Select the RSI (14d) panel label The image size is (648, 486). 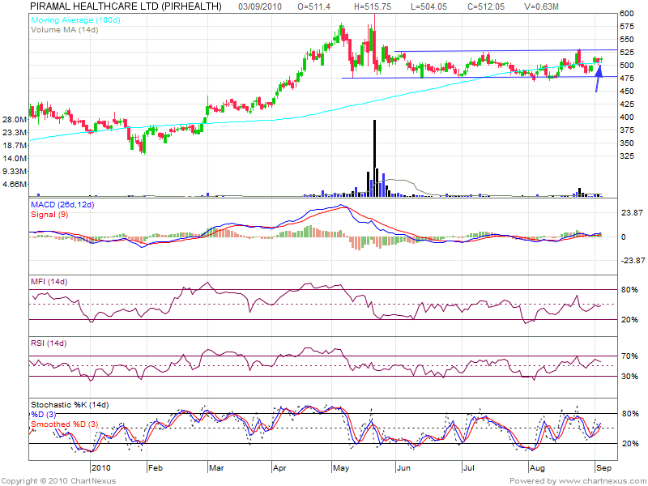click(x=49, y=345)
